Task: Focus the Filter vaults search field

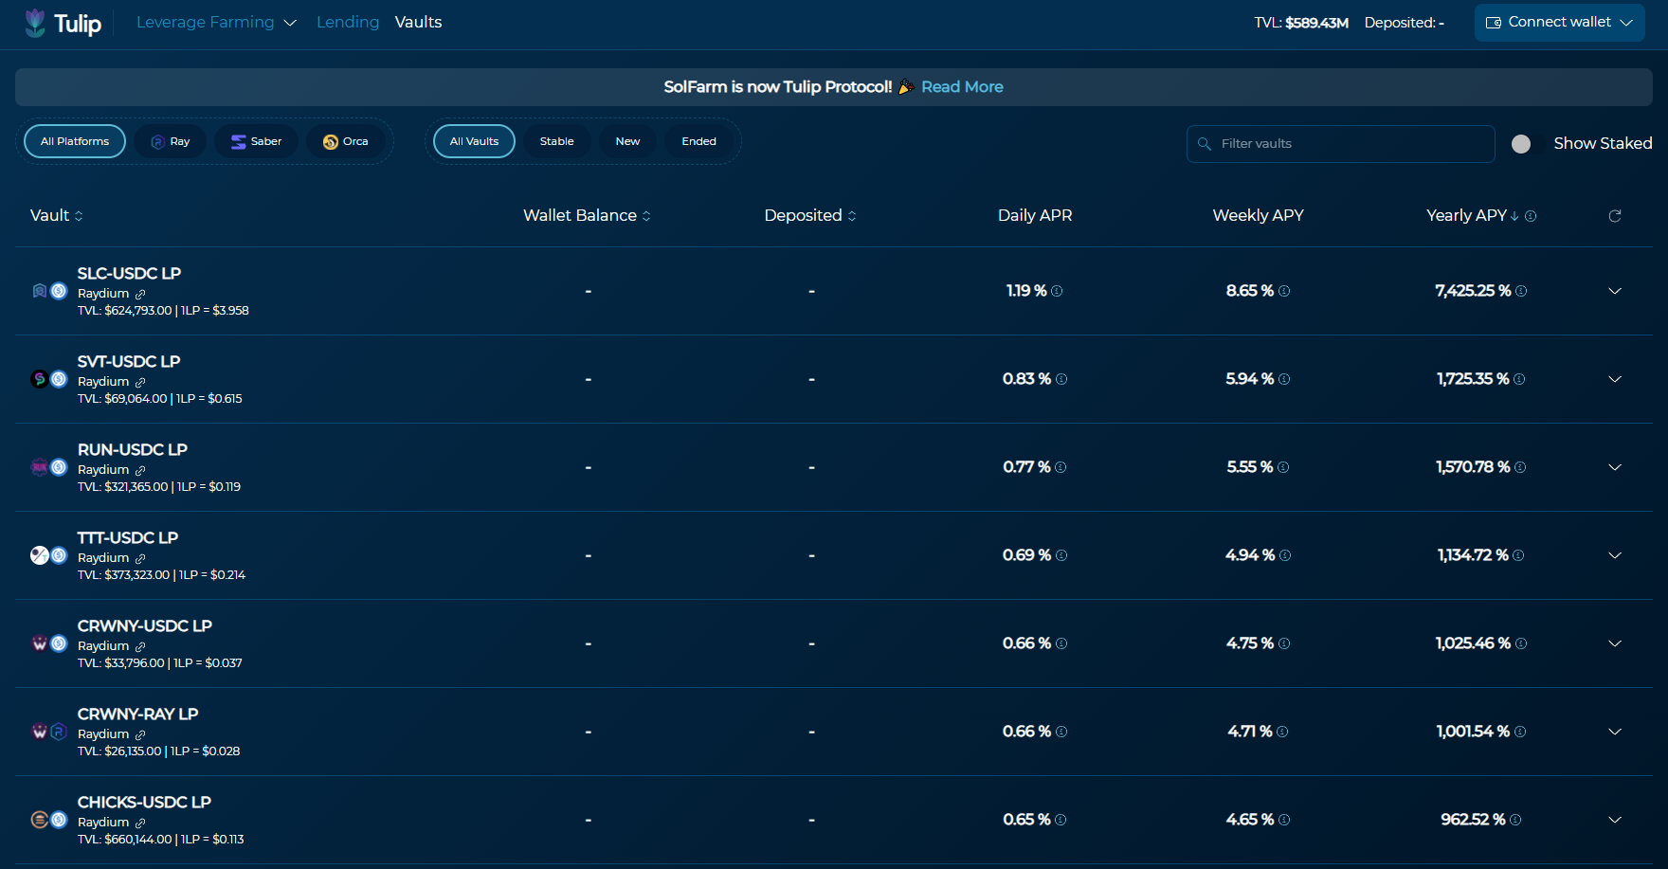Action: pyautogui.click(x=1340, y=144)
